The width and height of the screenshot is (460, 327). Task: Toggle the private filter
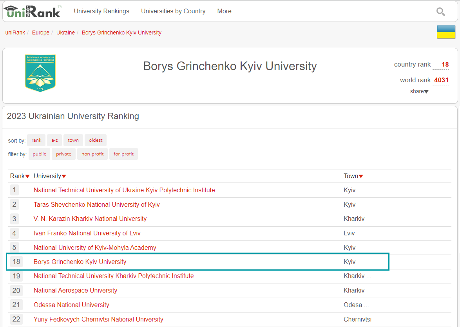pos(63,154)
